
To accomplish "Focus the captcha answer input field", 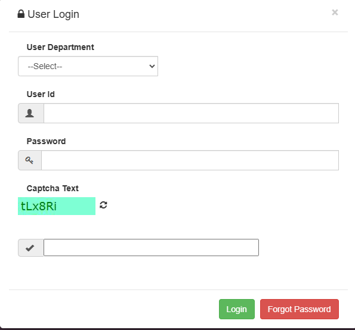I will tap(151, 248).
